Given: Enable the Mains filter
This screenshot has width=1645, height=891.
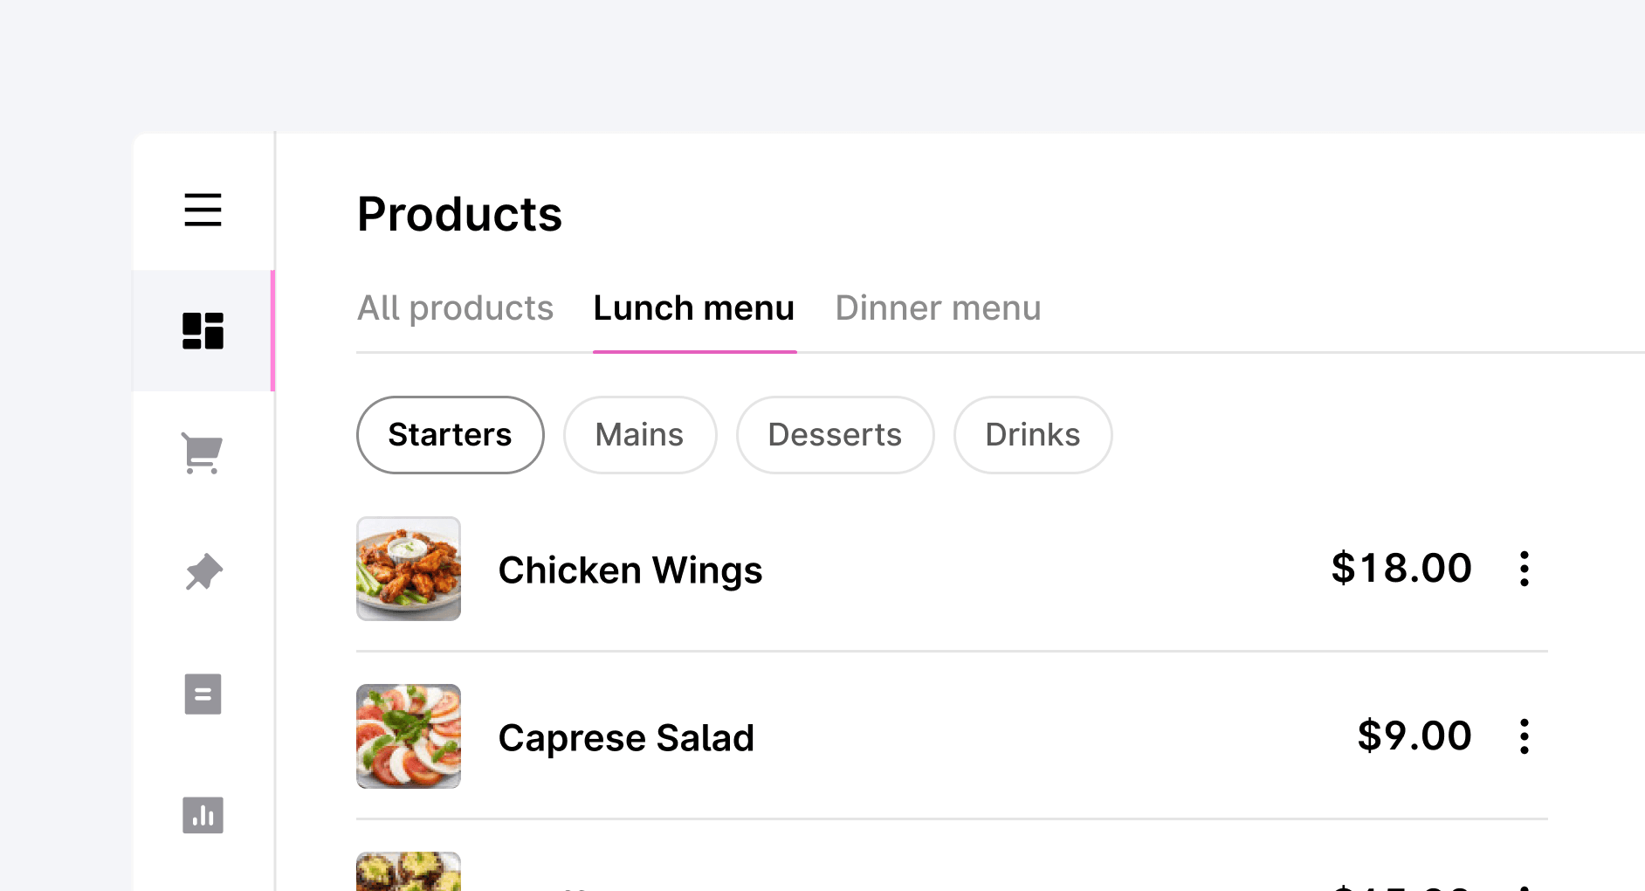Looking at the screenshot, I should click(640, 434).
